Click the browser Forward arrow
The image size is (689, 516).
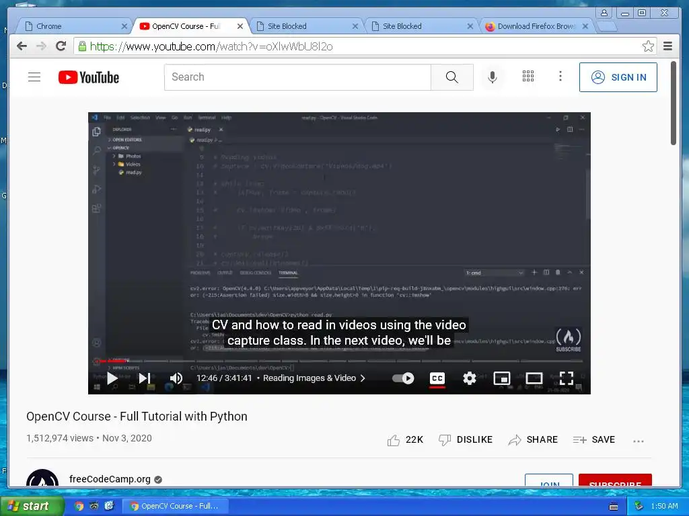coord(41,46)
